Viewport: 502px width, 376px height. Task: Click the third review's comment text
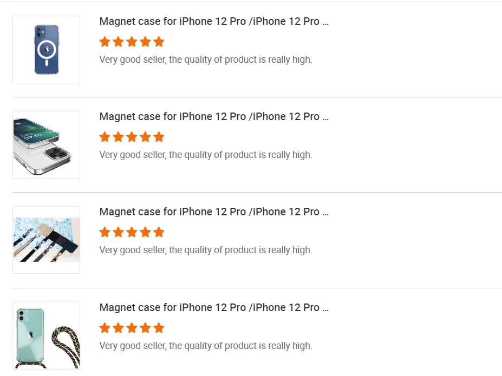[x=206, y=250]
